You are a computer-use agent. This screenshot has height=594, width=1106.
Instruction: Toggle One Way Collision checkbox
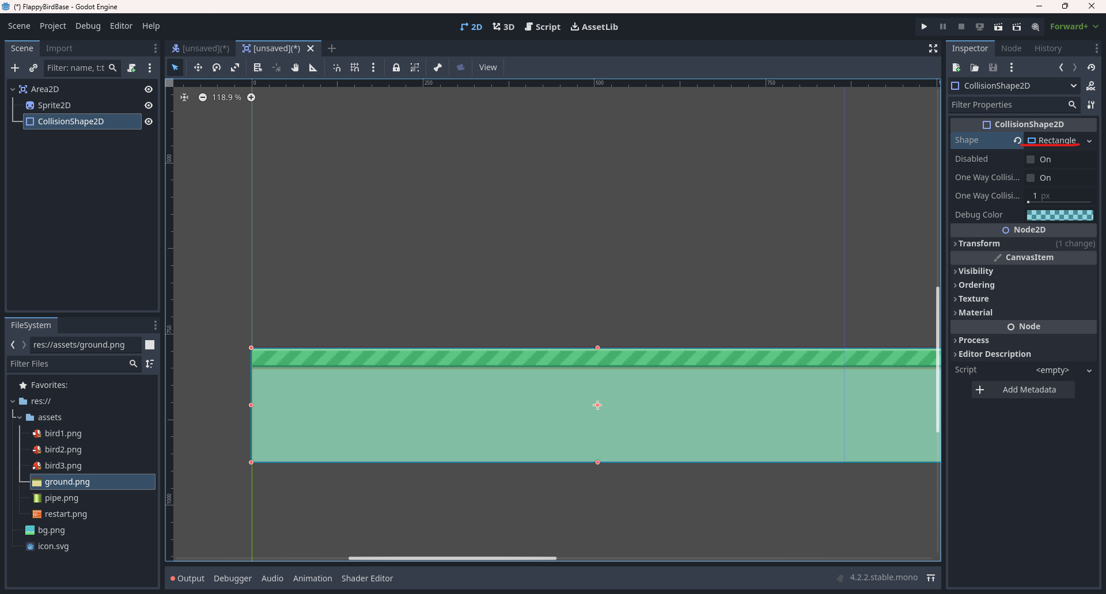pos(1031,178)
